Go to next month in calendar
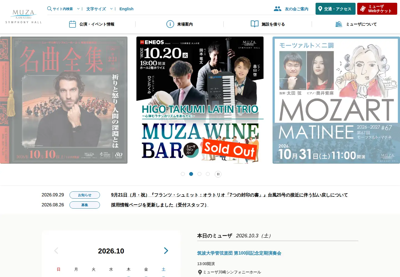The width and height of the screenshot is (400, 277). [166, 251]
